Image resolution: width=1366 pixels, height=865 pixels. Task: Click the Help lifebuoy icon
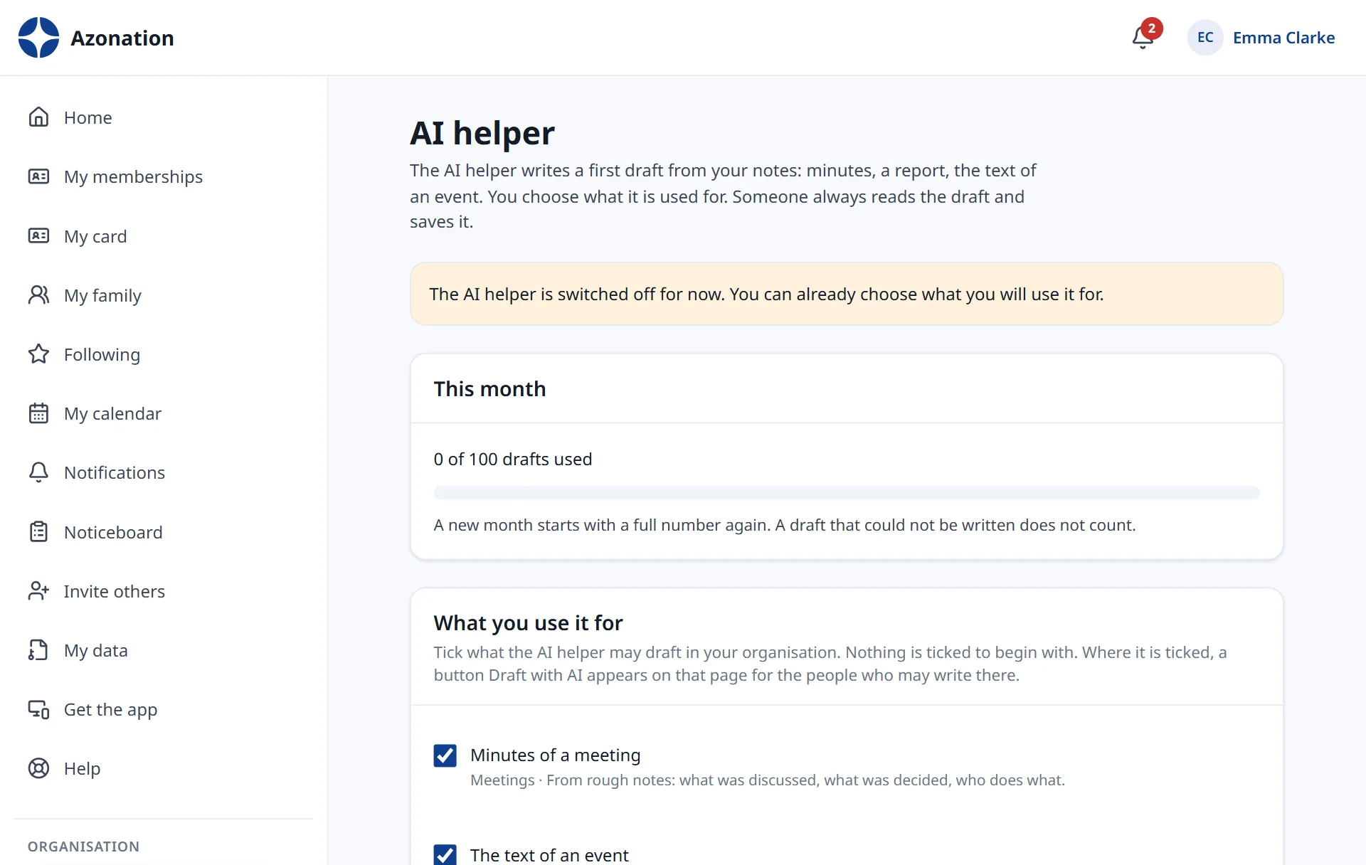coord(38,768)
